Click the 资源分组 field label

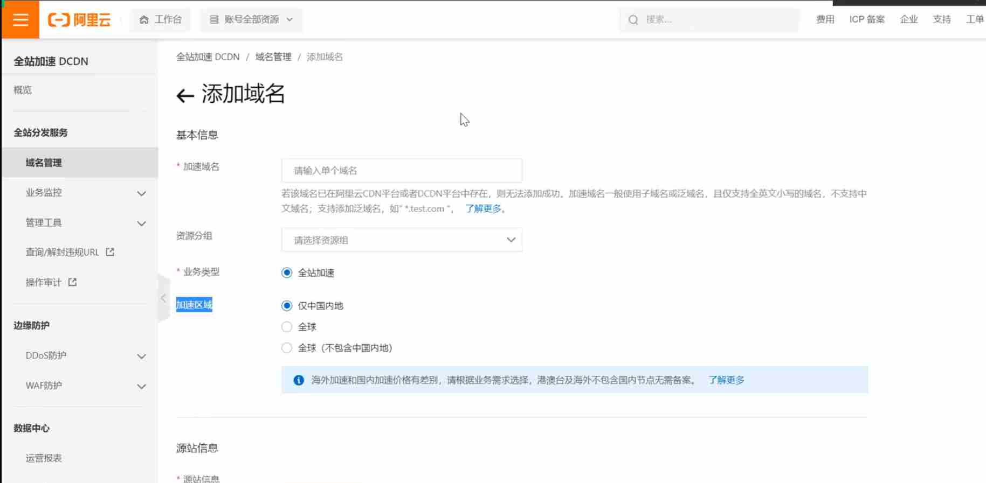pyautogui.click(x=194, y=236)
